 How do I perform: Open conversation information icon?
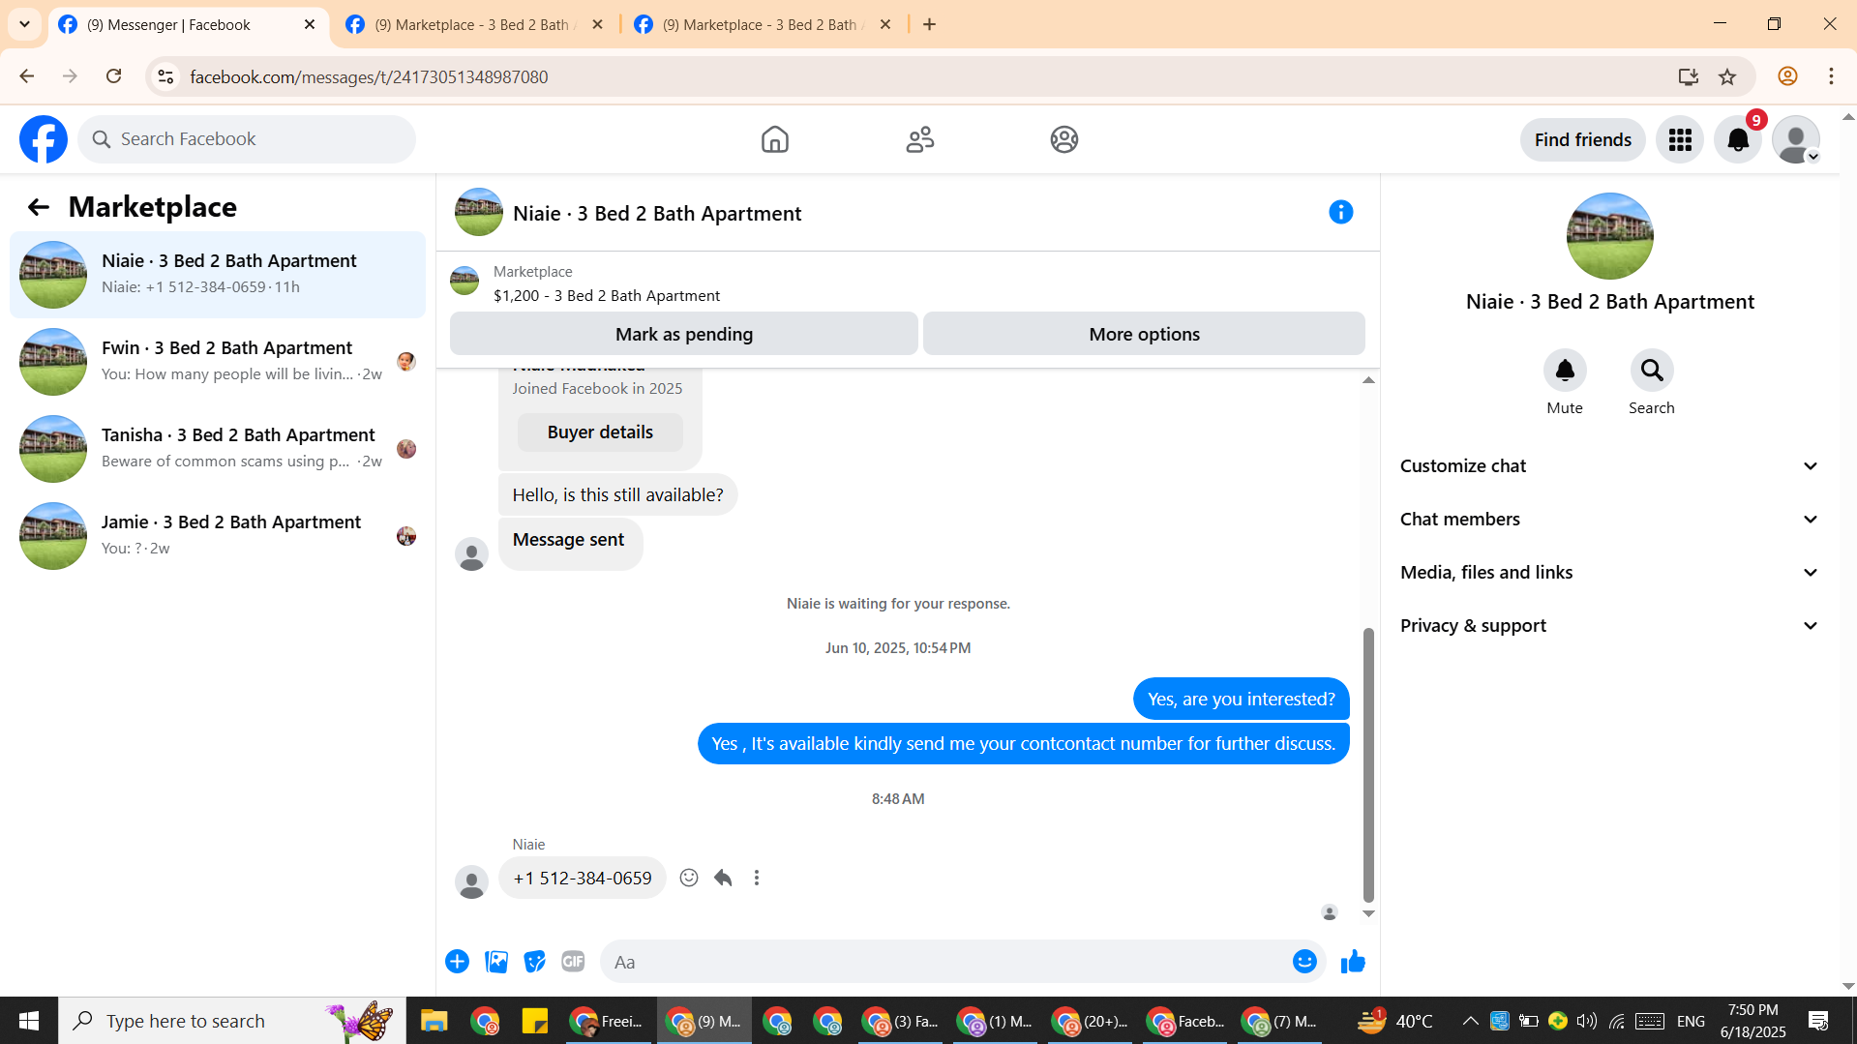click(x=1340, y=212)
